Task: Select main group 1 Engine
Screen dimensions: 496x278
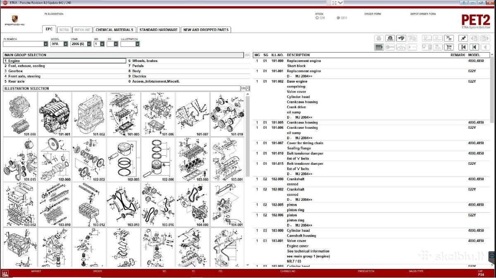Action: click(x=64, y=61)
